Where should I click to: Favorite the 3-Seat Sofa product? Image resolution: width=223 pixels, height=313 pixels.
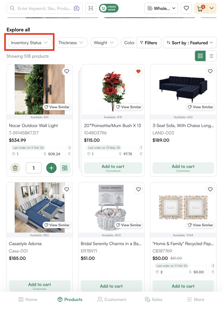210,71
